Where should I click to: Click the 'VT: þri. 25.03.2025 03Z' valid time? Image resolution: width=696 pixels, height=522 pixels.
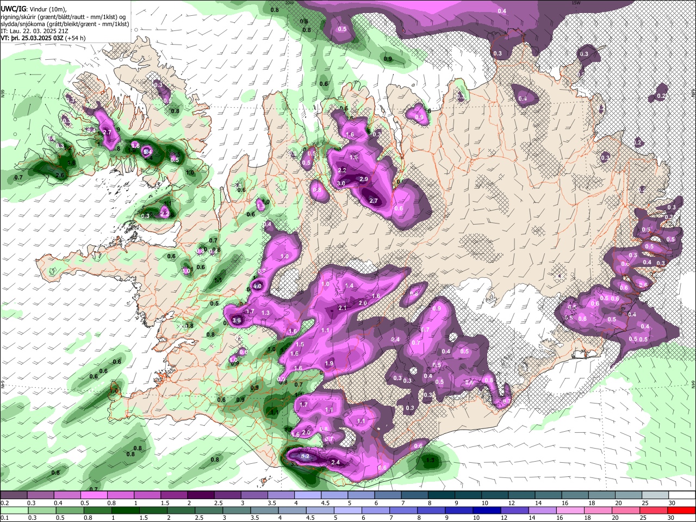tap(32, 38)
